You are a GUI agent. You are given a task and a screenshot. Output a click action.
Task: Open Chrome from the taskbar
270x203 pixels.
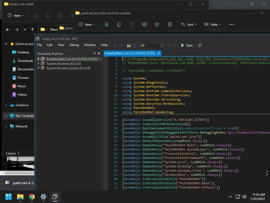click(32, 197)
